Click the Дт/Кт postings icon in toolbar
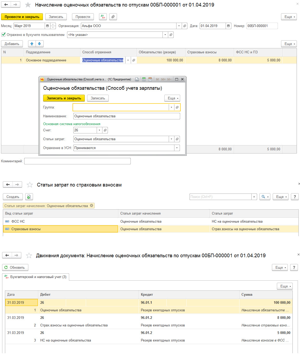The width and height of the screenshot is (300, 361). point(103,17)
